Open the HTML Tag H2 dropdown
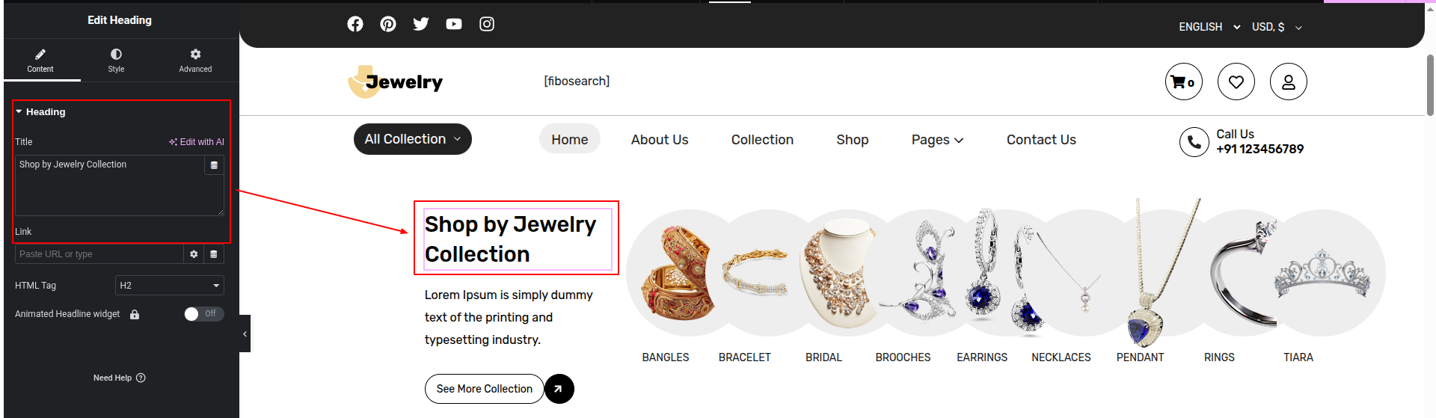Viewport: 1436px width, 418px height. click(x=170, y=286)
